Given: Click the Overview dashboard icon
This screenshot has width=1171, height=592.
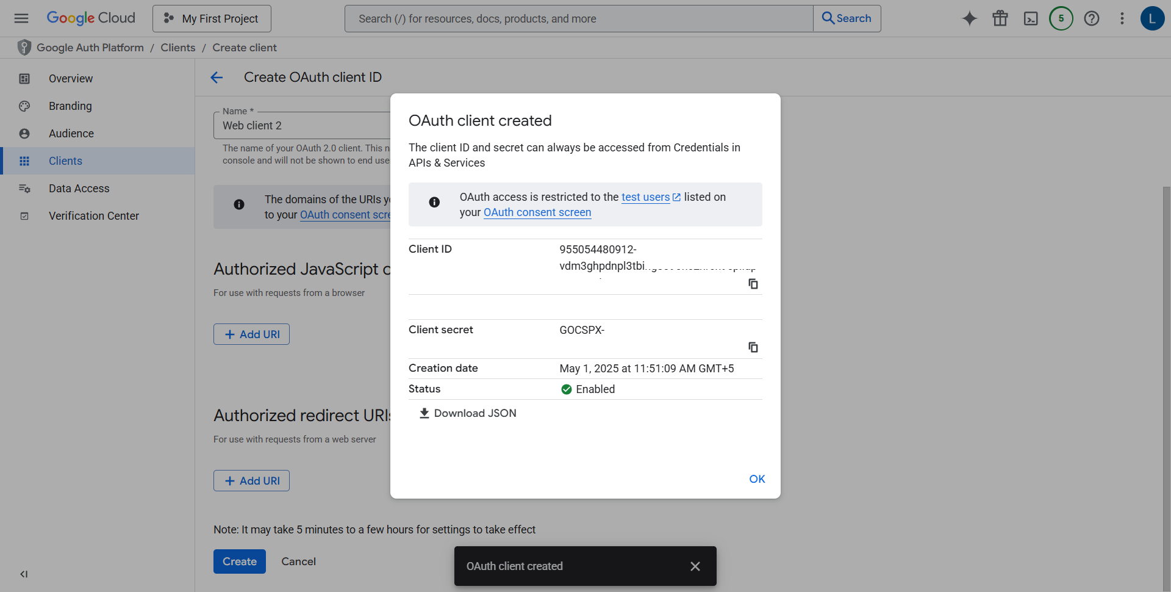Looking at the screenshot, I should (x=24, y=78).
